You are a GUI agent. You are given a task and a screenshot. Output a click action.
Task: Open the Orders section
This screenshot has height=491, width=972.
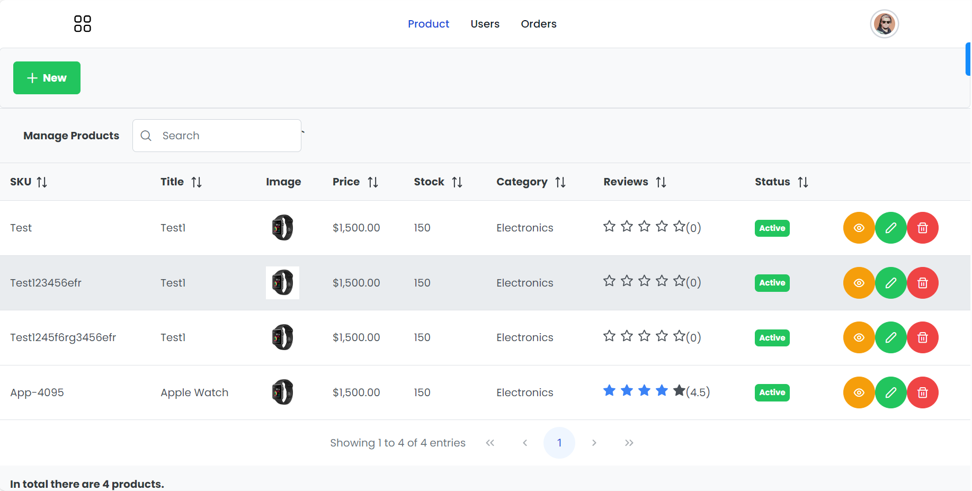[539, 24]
